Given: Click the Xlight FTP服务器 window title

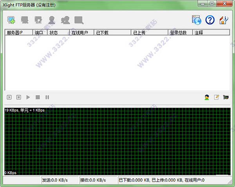Looking at the screenshot, I should click(29, 5).
